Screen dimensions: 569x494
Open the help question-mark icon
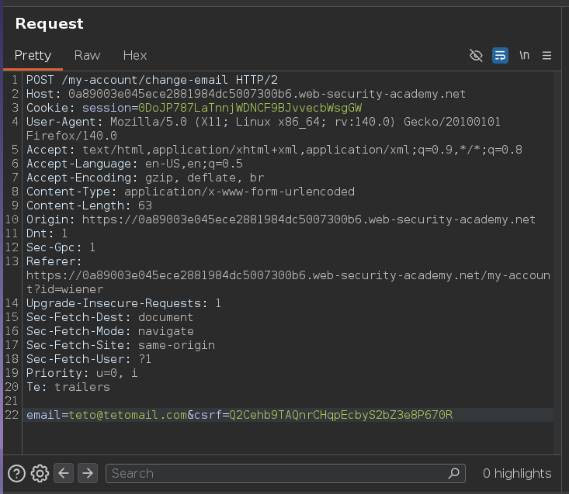[x=17, y=473]
